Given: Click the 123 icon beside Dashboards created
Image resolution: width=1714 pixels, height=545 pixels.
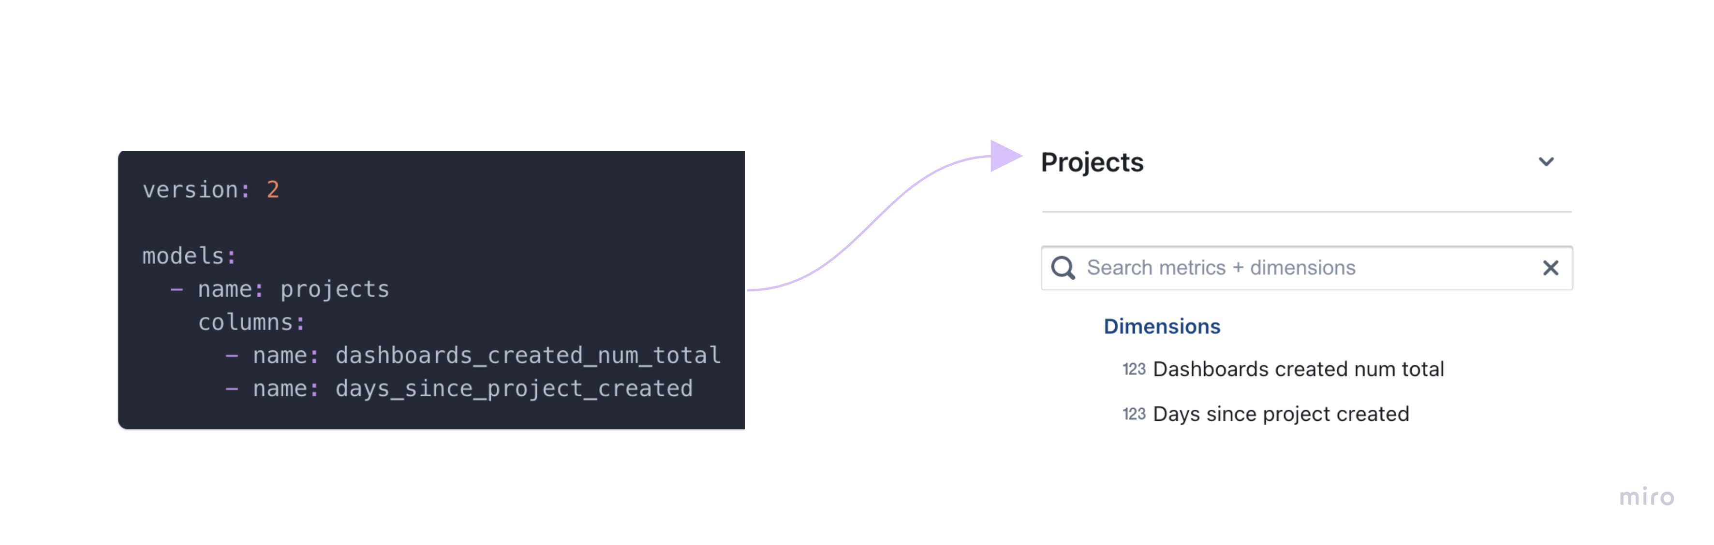Looking at the screenshot, I should [x=1134, y=369].
